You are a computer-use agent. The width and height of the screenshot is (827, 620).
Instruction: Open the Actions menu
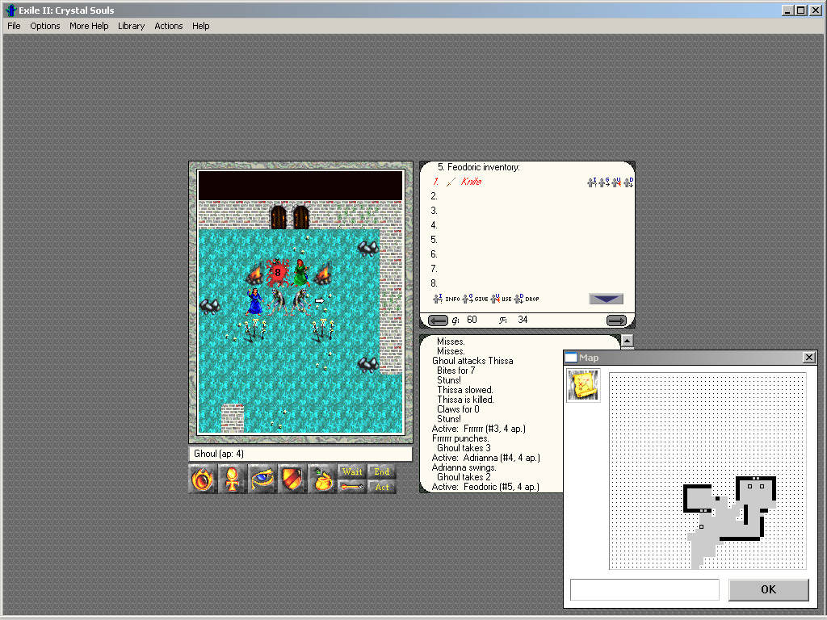coord(168,26)
